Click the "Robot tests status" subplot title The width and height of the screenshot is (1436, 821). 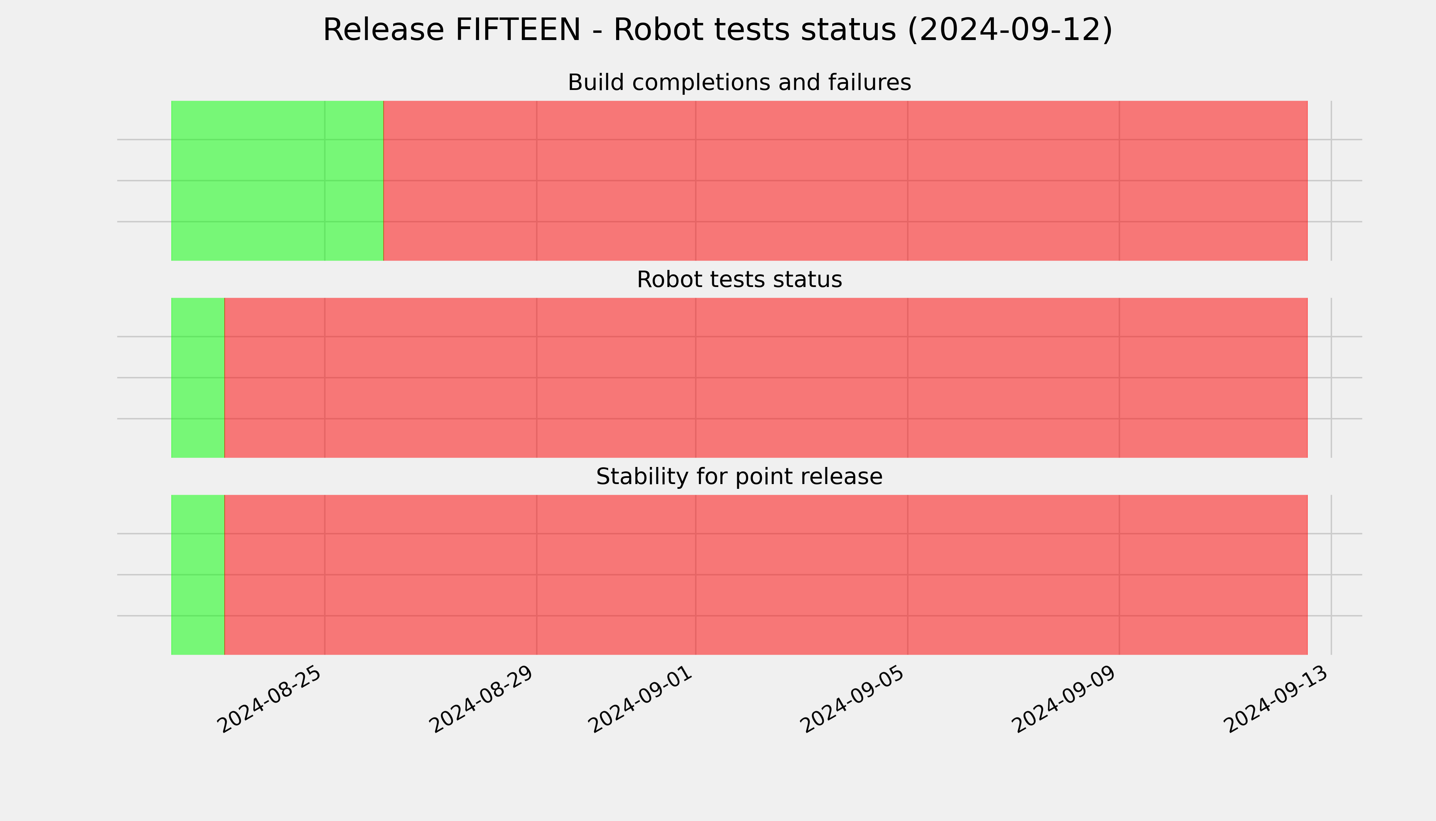(x=739, y=280)
